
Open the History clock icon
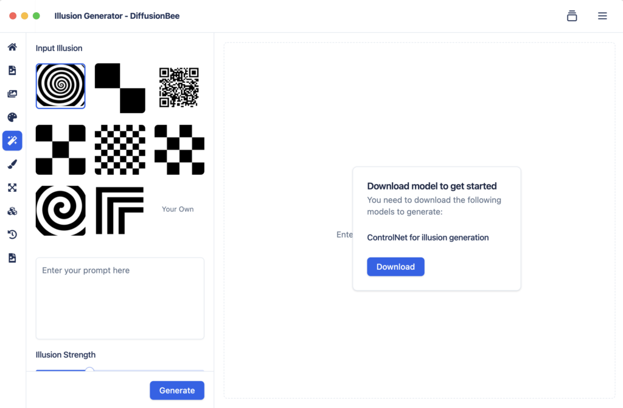click(x=12, y=234)
